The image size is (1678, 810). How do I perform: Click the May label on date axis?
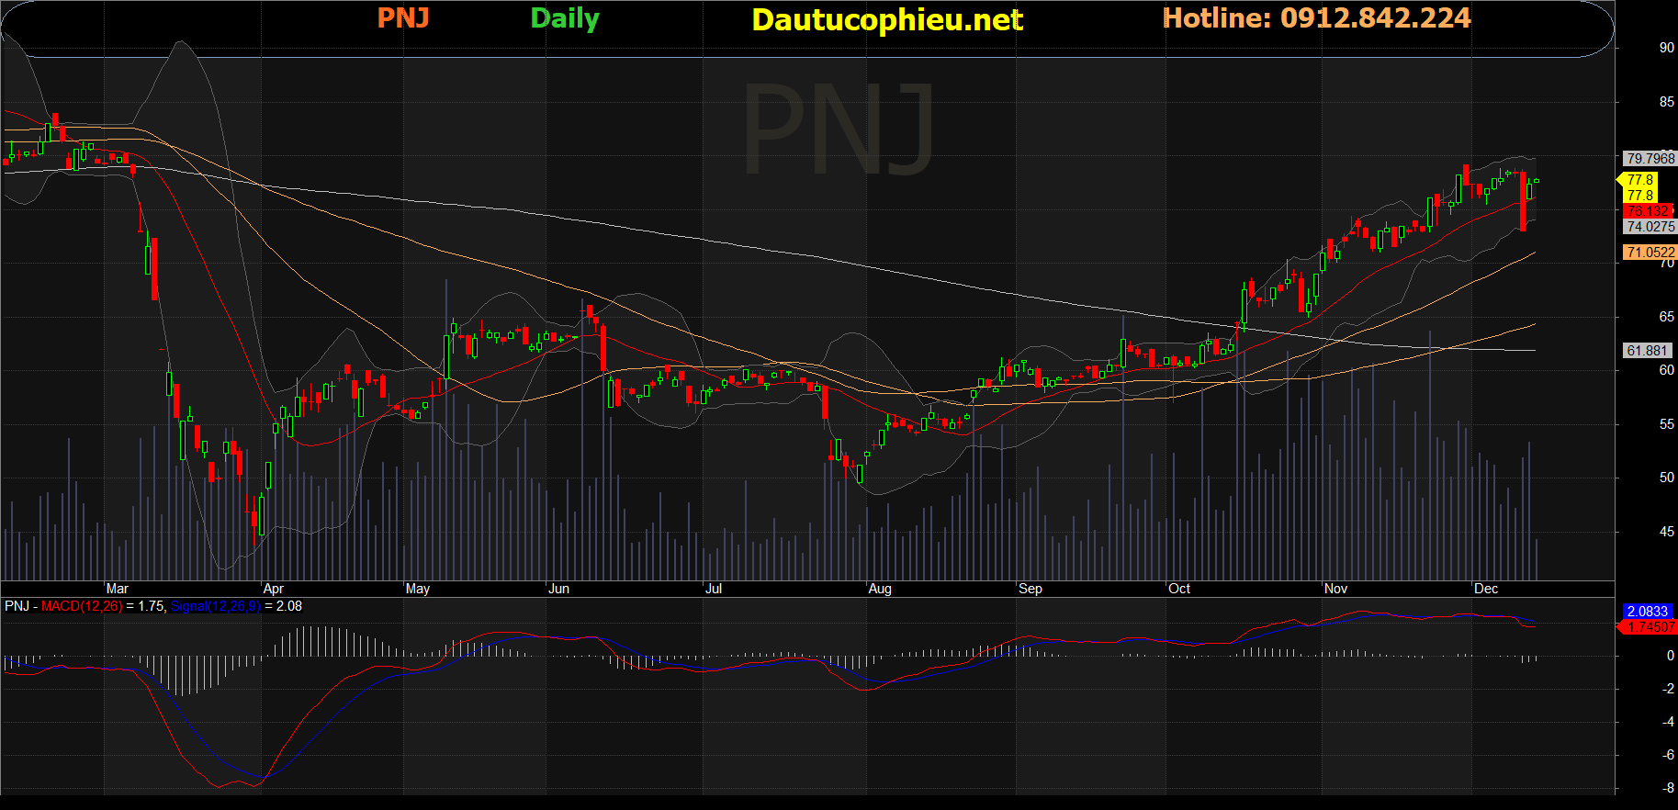pyautogui.click(x=418, y=589)
